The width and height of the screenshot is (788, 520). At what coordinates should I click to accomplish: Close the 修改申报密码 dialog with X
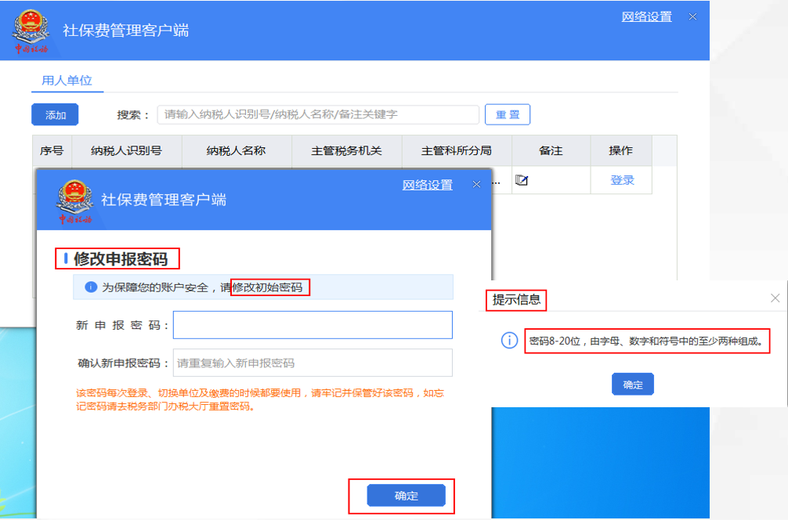(476, 185)
